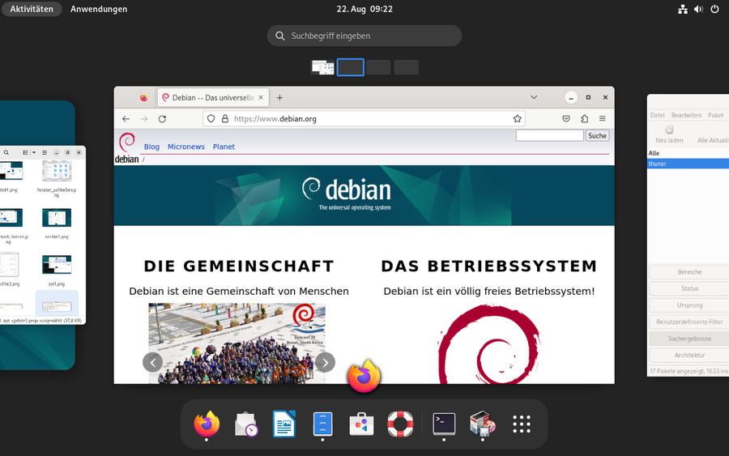
Task: Click the Neu laden icon in Synaptic
Action: point(669,130)
